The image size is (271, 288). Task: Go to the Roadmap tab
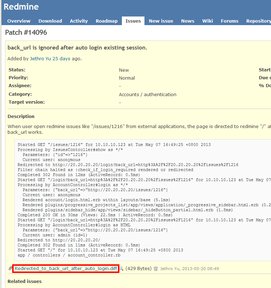pos(107,21)
